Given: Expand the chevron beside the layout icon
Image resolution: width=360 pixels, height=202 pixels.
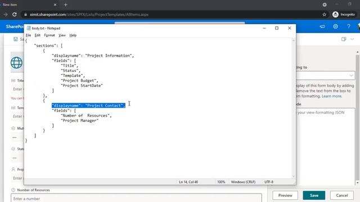Looking at the screenshot, I should (x=352, y=39).
